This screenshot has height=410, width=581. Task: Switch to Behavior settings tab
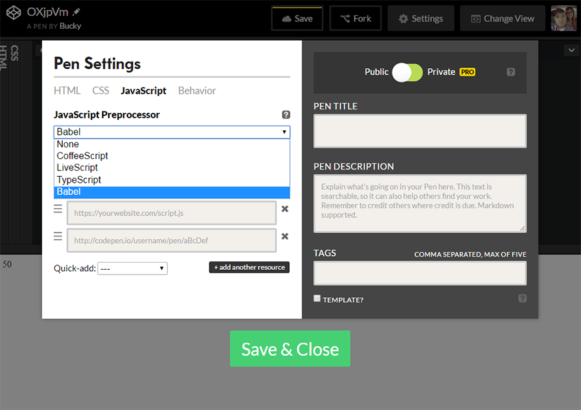coord(197,90)
